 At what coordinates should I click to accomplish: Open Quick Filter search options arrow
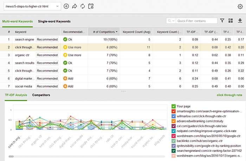tap(174, 21)
